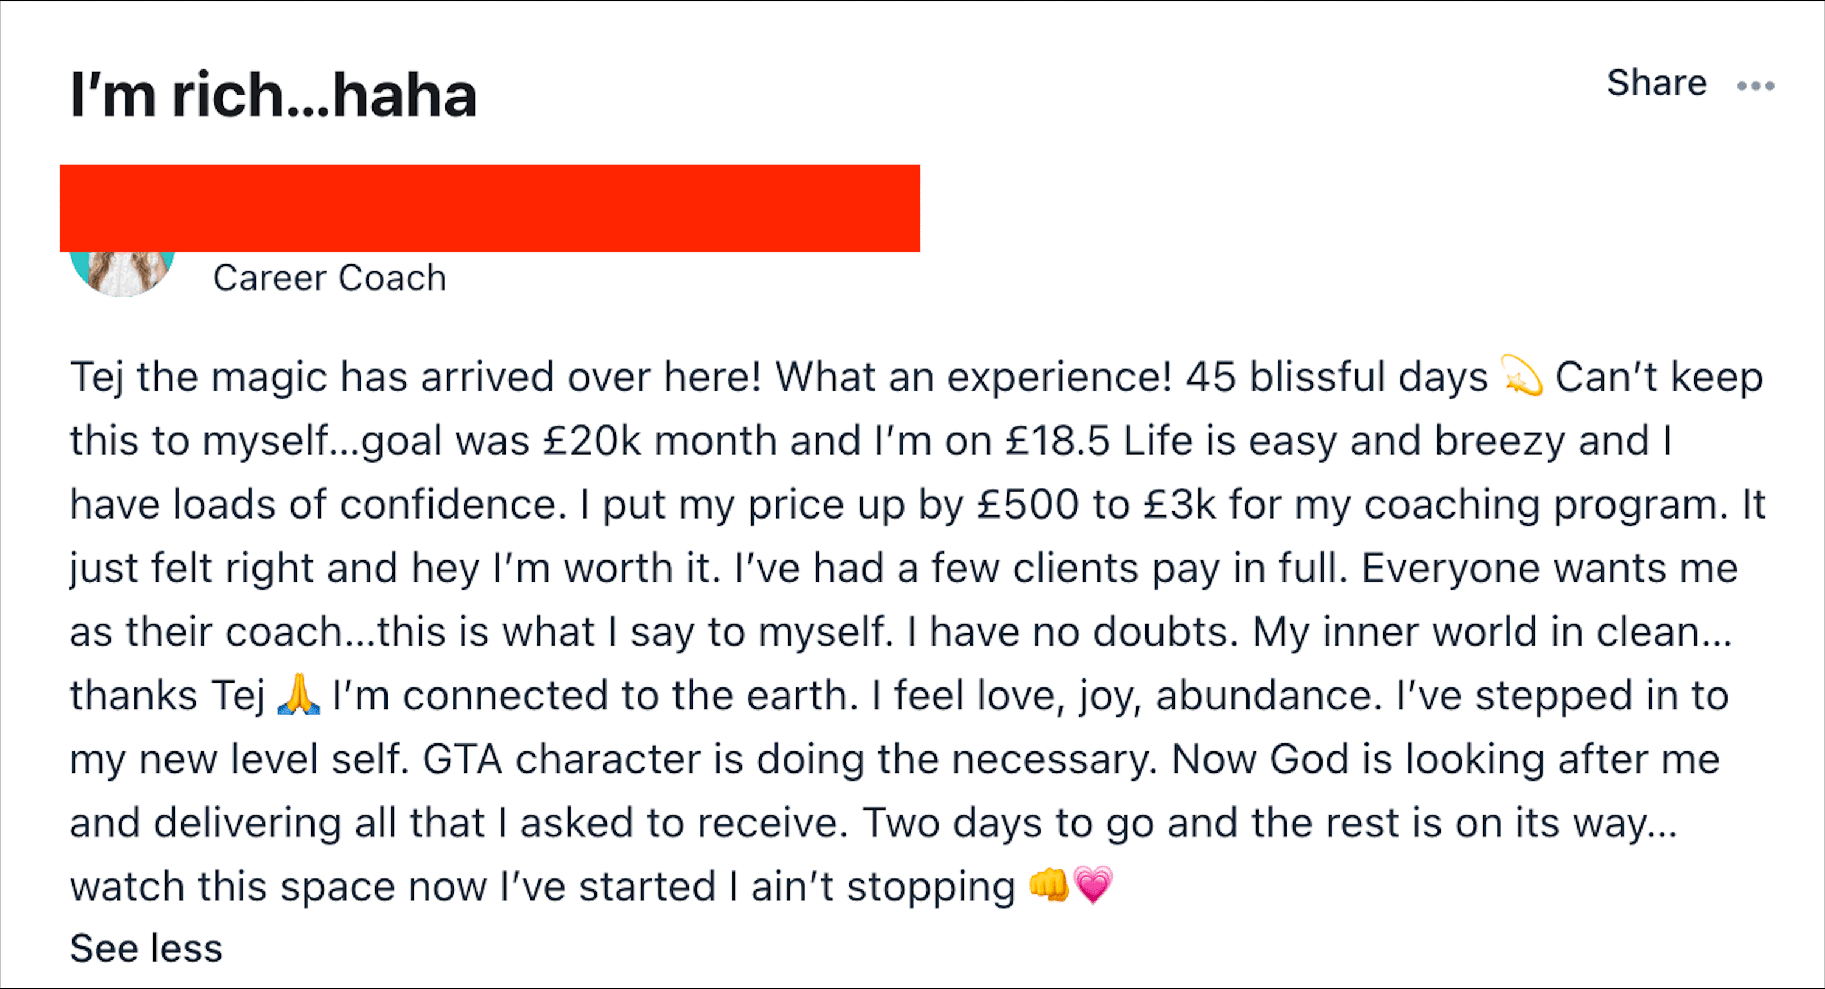The image size is (1825, 989).
Task: Click the phrase 45 blissful days
Action: (1337, 377)
